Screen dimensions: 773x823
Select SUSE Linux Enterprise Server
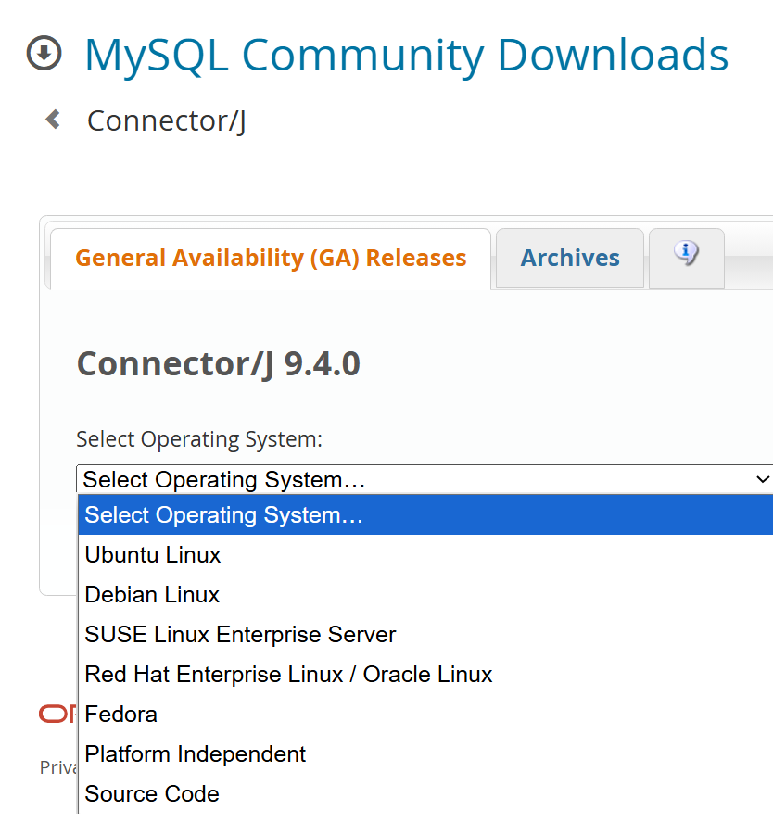[239, 634]
